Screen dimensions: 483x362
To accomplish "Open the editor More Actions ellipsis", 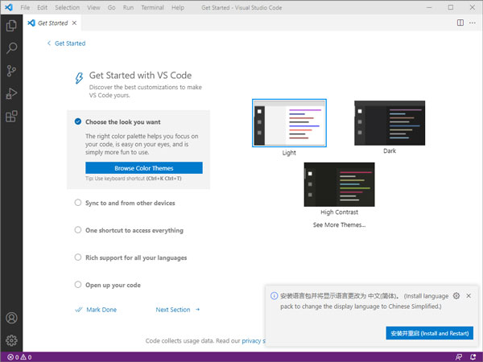I will (x=473, y=23).
